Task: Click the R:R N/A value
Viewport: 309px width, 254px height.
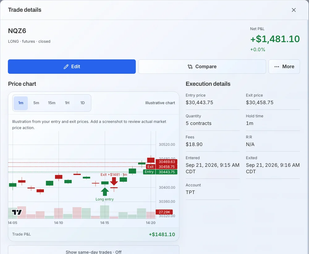Action: [250, 144]
